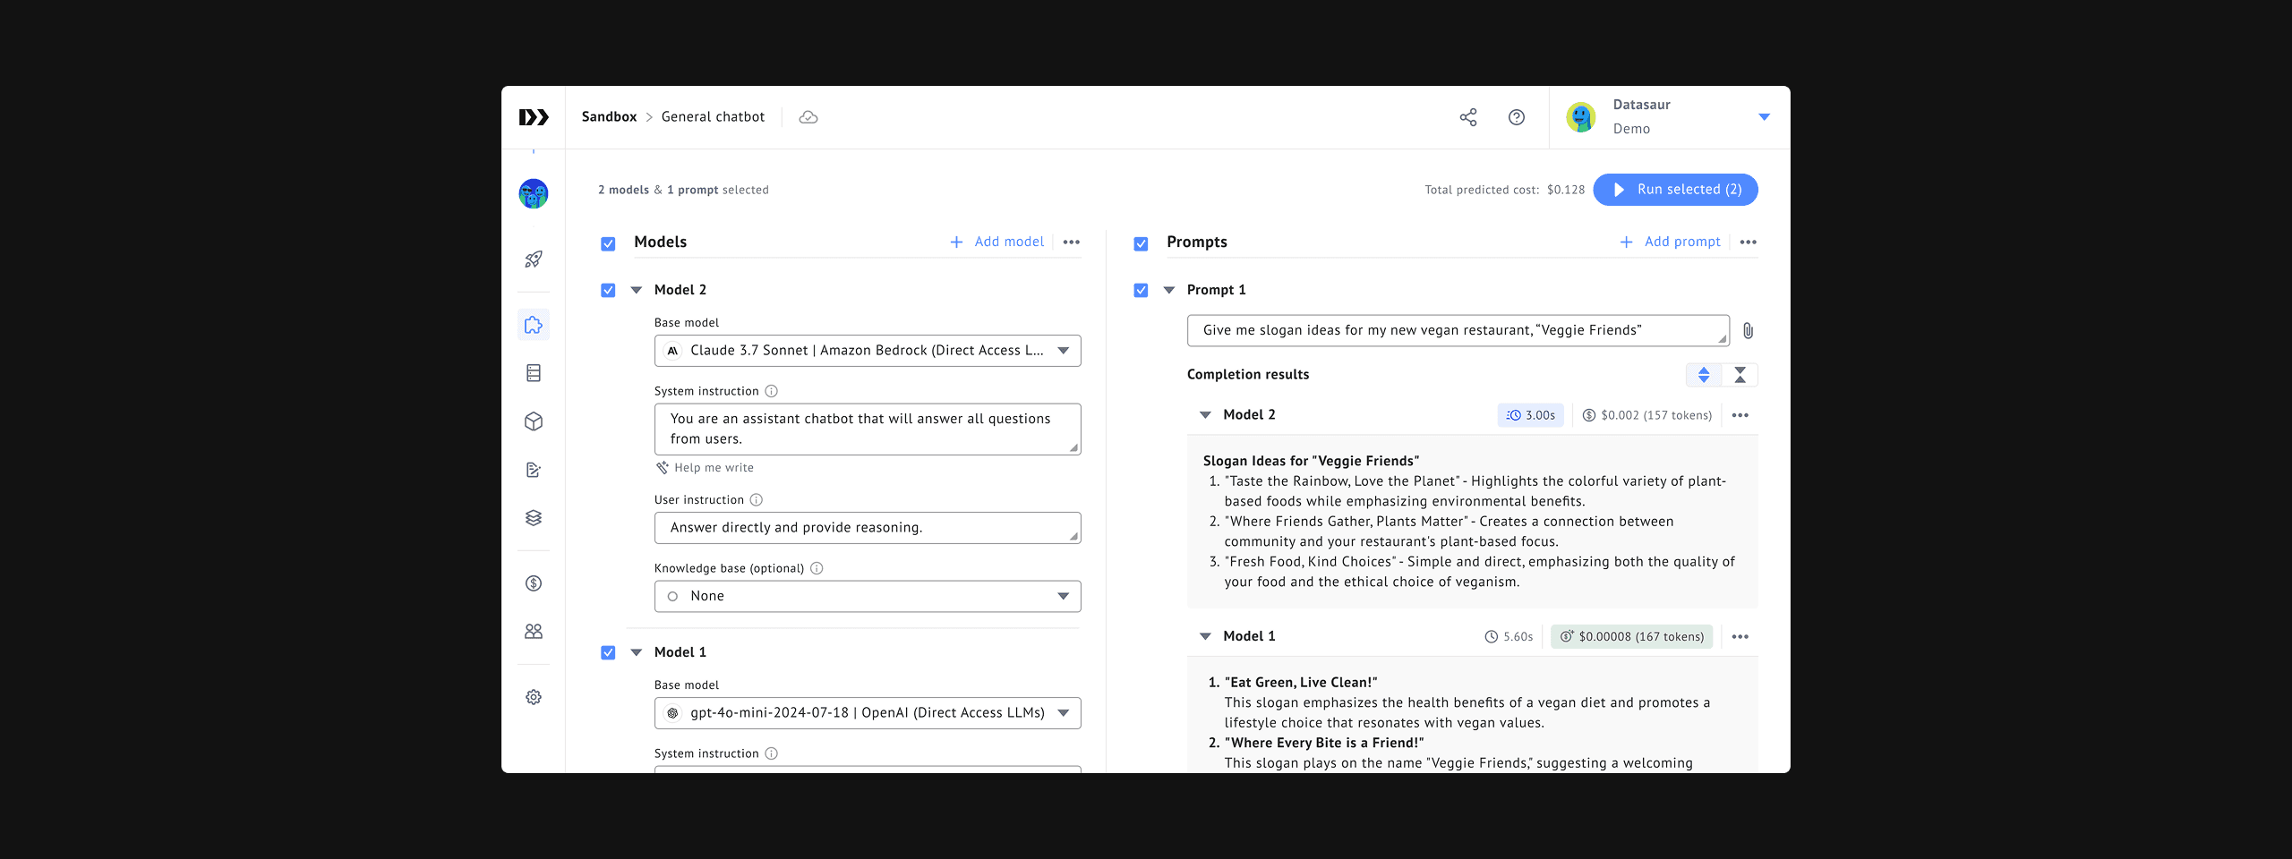2292x859 pixels.
Task: Open Model 1 result more options
Action: pos(1740,637)
